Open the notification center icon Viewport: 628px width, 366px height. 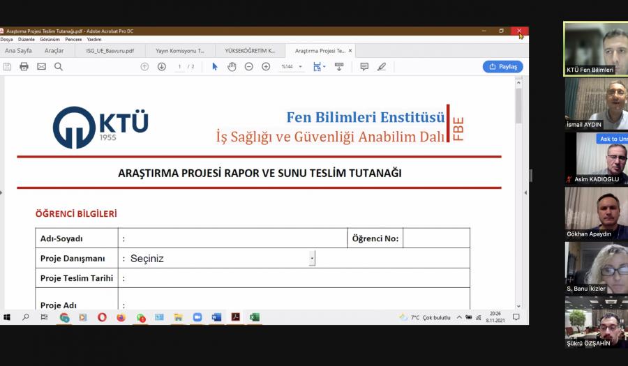516,317
